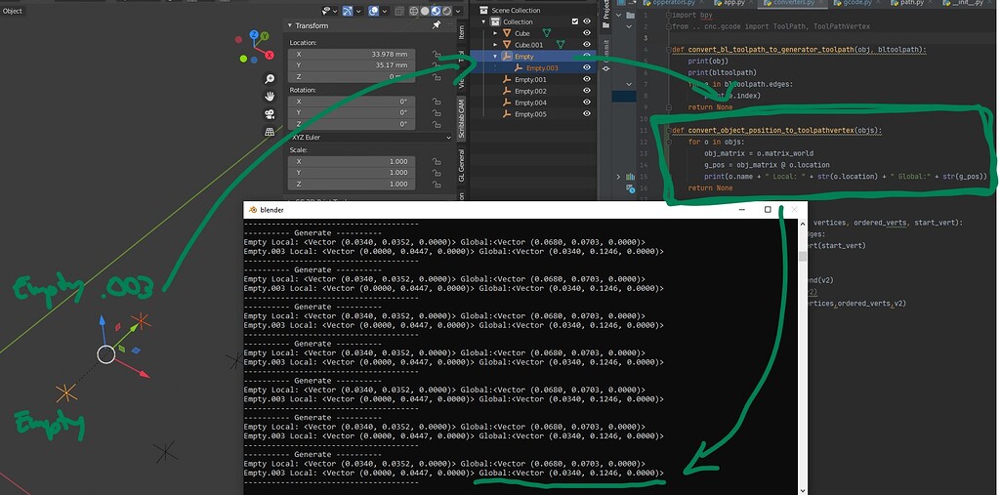Open the XYZ Euler rotation mode dropdown

pyautogui.click(x=370, y=137)
